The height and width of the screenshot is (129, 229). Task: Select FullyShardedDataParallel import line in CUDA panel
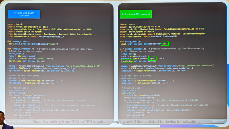[50, 29]
